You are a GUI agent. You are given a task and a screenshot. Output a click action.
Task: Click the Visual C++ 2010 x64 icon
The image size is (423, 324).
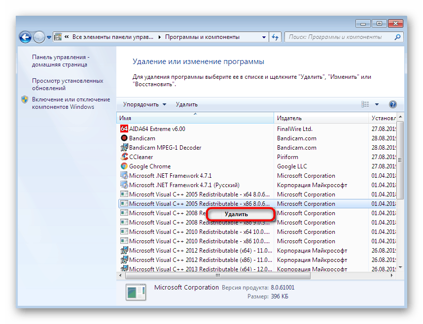point(124,232)
